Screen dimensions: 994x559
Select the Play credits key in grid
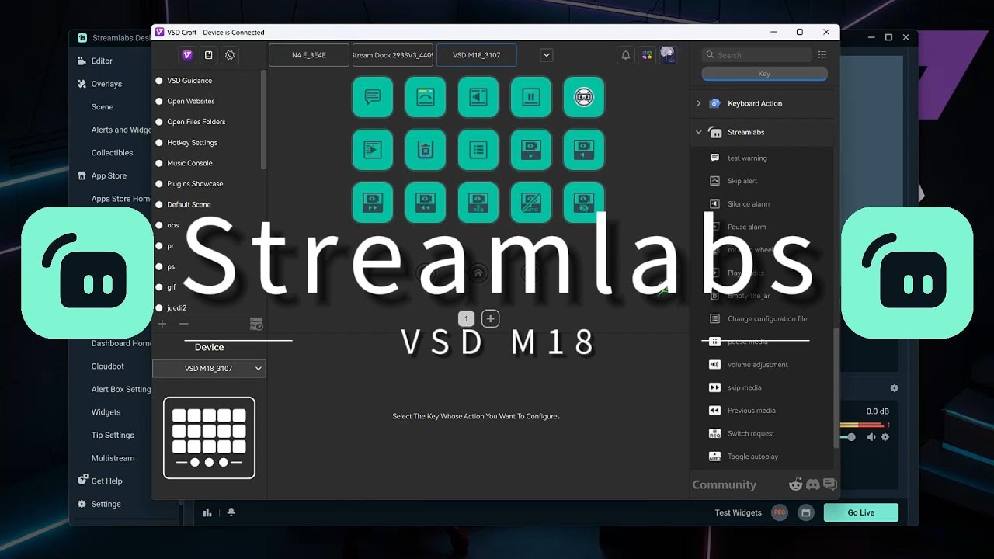[x=373, y=149]
